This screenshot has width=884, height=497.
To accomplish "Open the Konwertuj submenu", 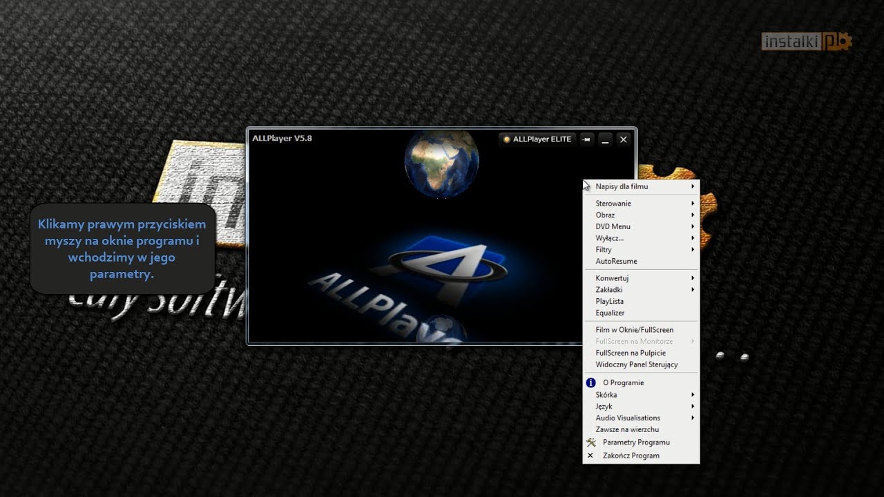I will tap(641, 278).
